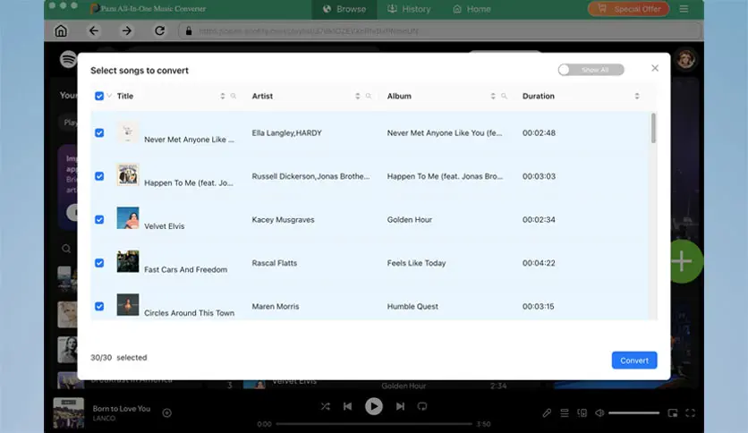Sort songs by Artist arrows
The width and height of the screenshot is (748, 433).
(x=357, y=96)
